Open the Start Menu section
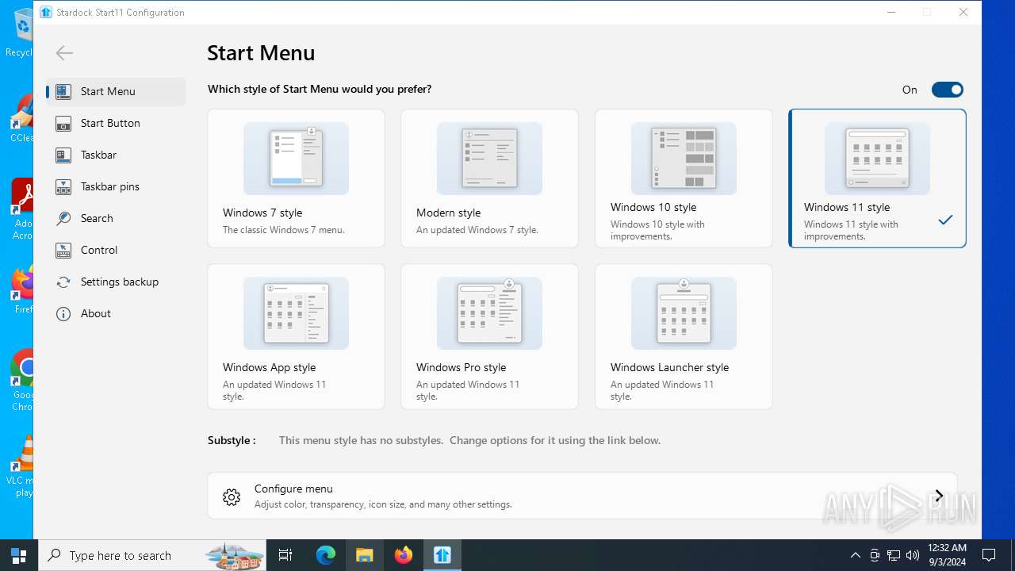Screen dimensions: 1015x571 (116, 91)
